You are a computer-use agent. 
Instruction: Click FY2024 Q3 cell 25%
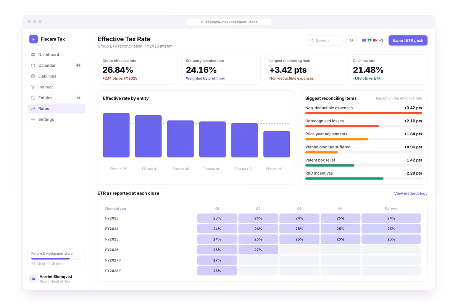[x=299, y=229]
